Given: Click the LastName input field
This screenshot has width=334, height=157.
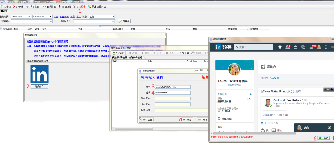Looking at the screenshot, I should [173, 104].
